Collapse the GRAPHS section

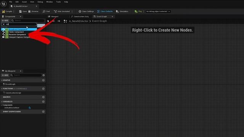tap(2, 80)
